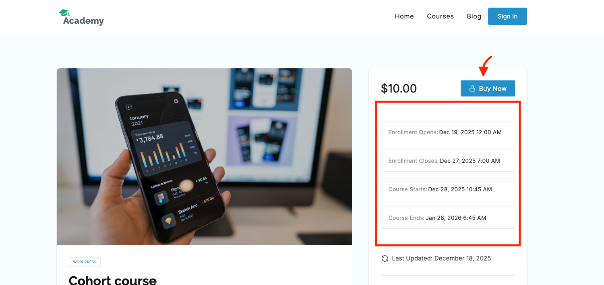Click the Dec 19, 2025 12:00 AM value

[470, 132]
